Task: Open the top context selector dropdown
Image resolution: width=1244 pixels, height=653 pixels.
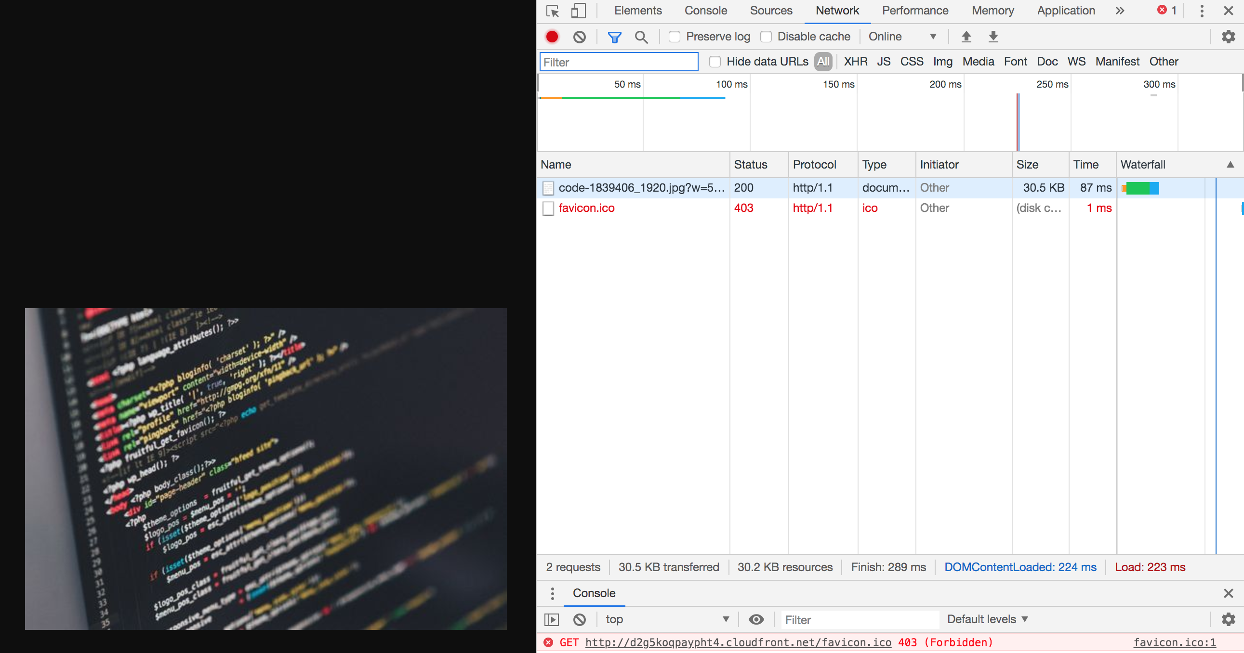Action: 666,619
